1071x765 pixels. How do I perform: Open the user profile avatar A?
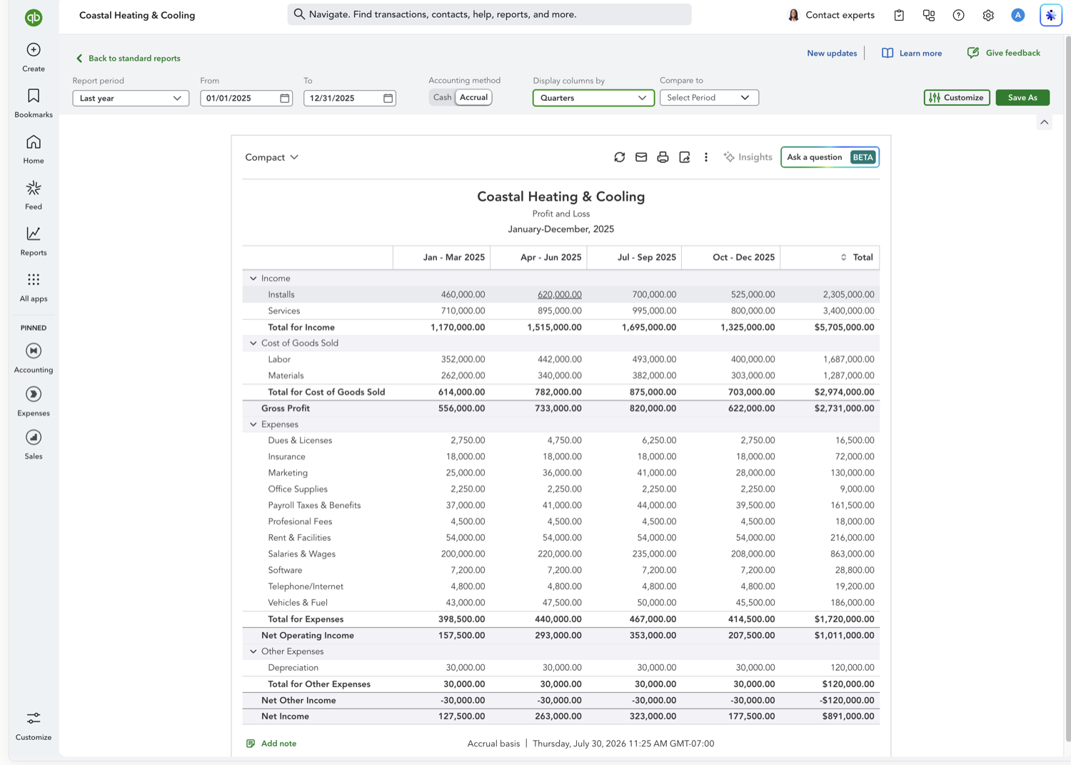[x=1018, y=15]
